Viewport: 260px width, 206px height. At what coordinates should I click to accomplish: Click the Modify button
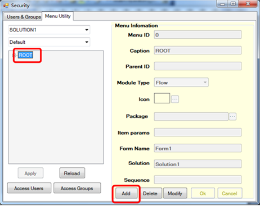point(175,193)
